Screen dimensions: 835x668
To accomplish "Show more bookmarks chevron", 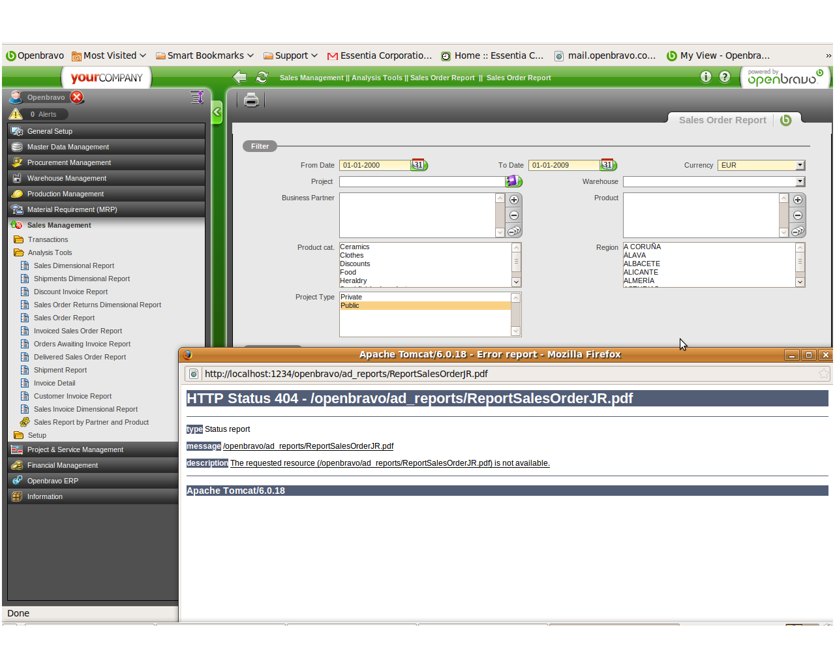I will click(828, 56).
